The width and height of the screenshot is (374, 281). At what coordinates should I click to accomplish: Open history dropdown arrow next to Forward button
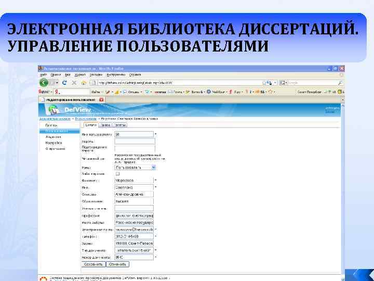[57, 83]
